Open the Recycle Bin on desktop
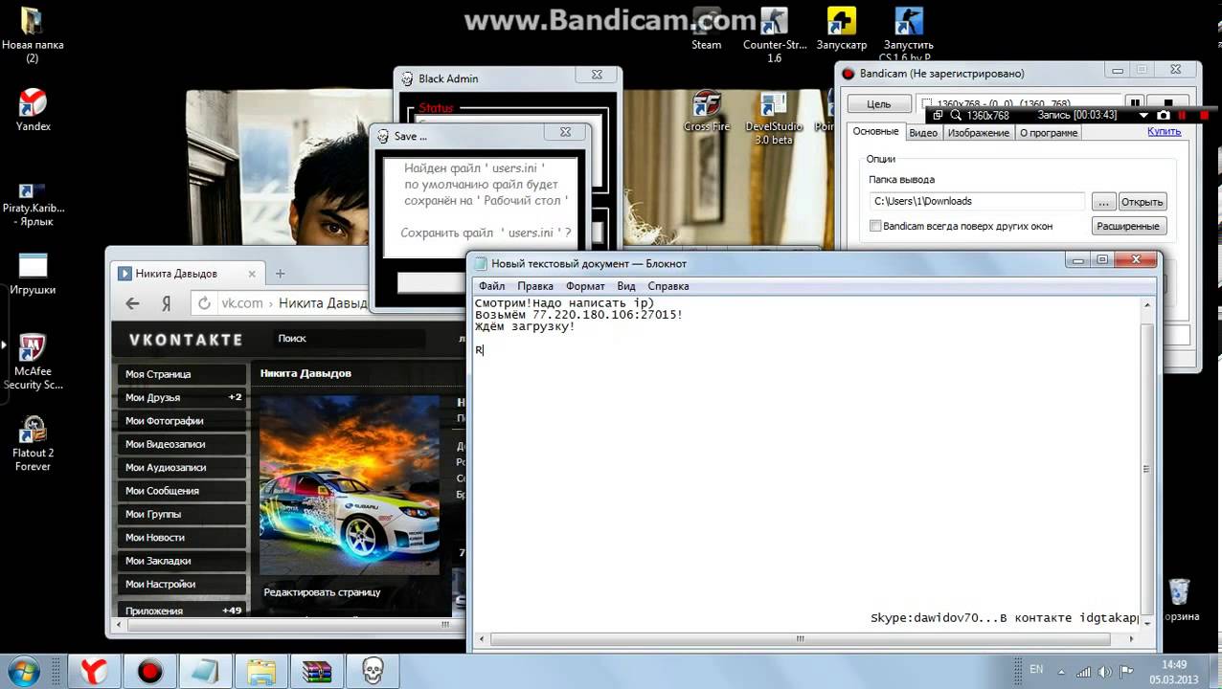Viewport: 1222px width, 689px height. pyautogui.click(x=1180, y=600)
